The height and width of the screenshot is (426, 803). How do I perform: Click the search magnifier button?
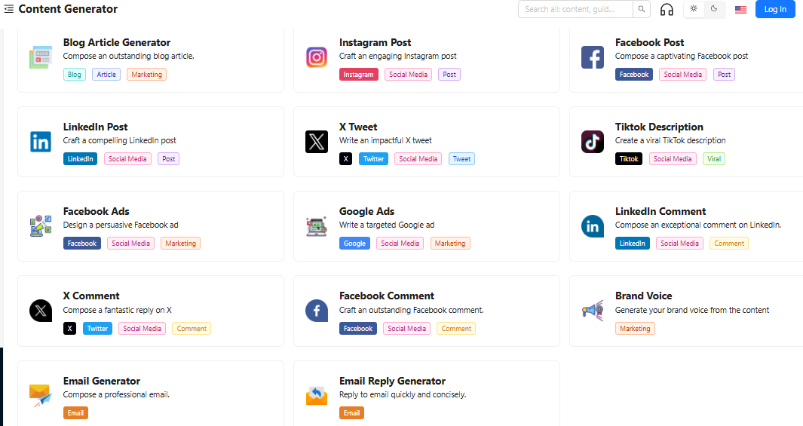coord(641,9)
